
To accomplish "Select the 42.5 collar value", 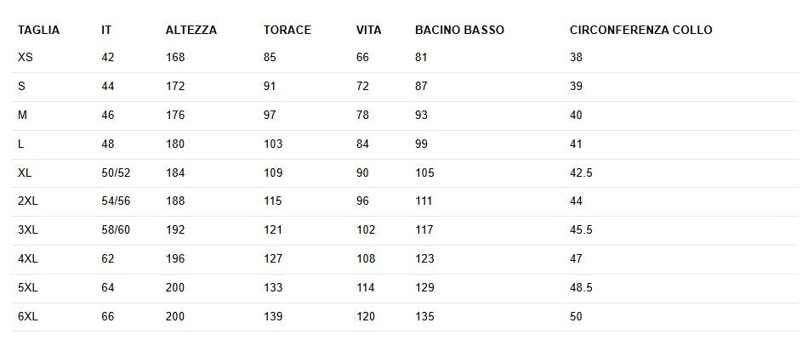I will (581, 173).
